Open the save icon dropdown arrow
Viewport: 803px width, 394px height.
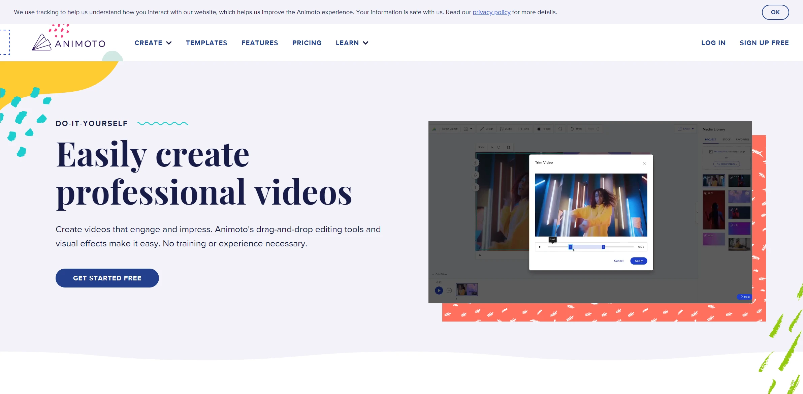(x=471, y=129)
